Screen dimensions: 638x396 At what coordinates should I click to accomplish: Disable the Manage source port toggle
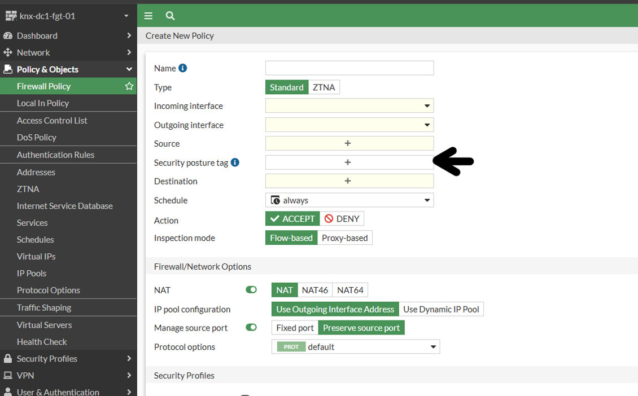(x=251, y=328)
